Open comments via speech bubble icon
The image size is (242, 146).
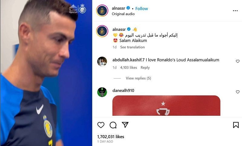coord(113,125)
